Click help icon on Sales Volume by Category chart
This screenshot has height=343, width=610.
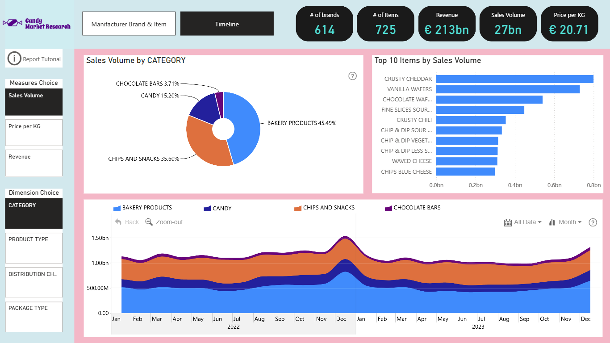352,76
